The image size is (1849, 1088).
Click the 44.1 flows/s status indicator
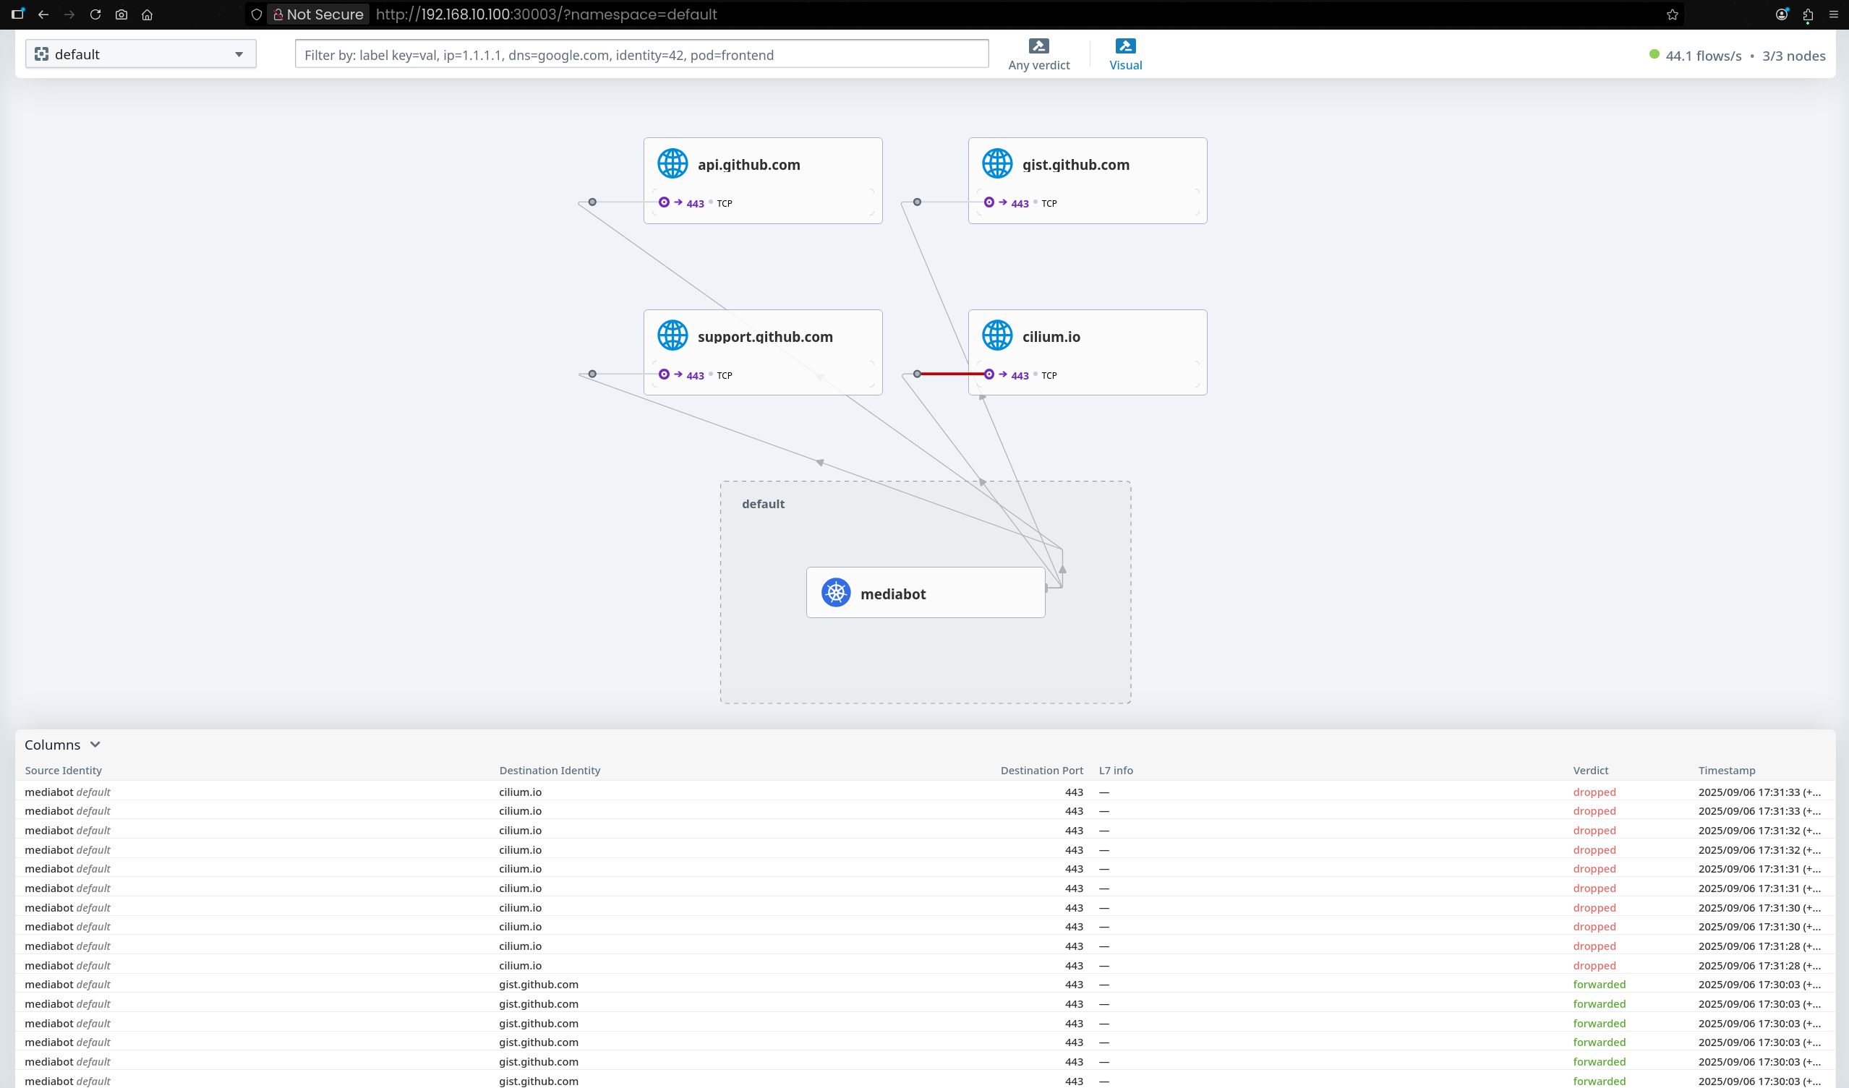point(1695,56)
